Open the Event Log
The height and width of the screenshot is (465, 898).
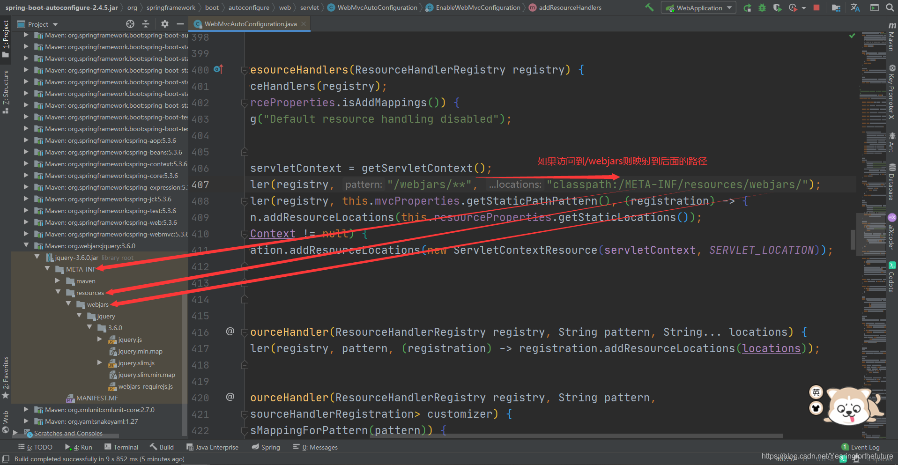click(x=861, y=447)
